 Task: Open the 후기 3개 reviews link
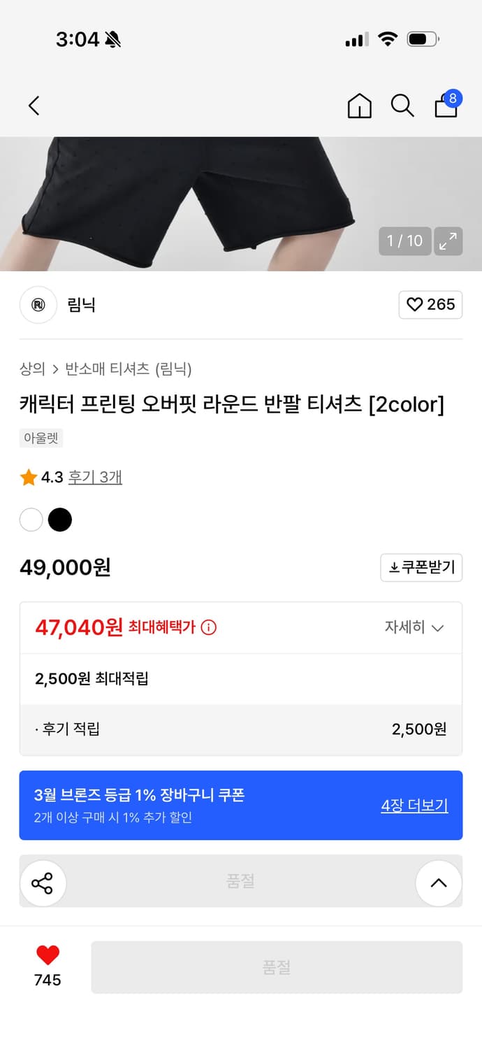pos(96,476)
